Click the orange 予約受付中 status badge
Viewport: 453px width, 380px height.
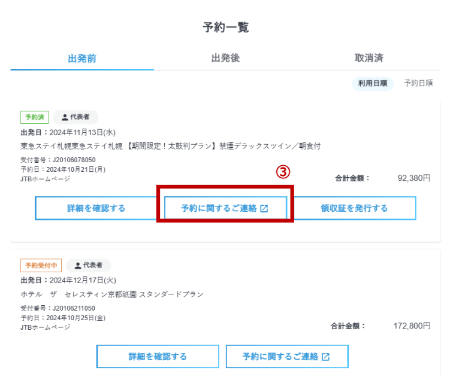(41, 265)
